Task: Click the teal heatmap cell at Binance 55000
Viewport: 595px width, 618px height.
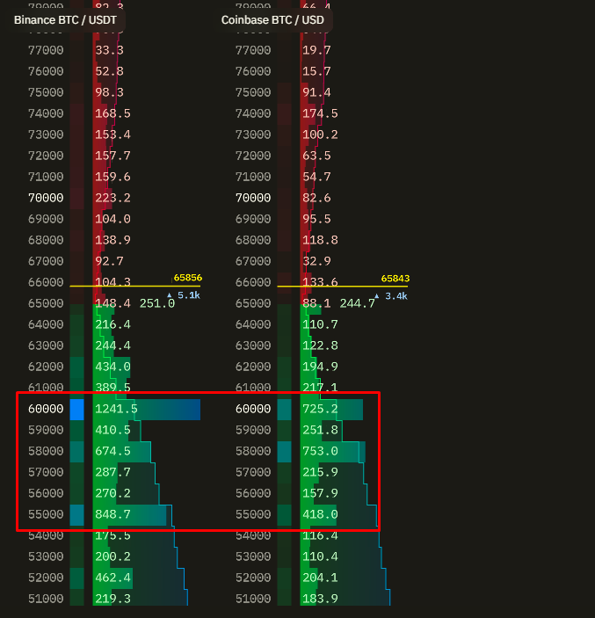Action: 76,515
